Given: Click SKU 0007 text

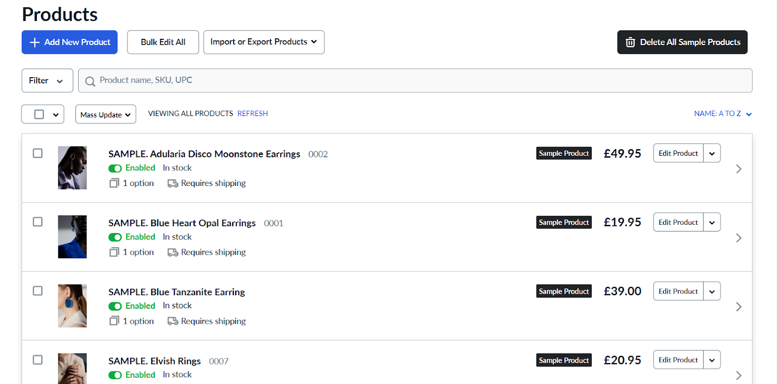Looking at the screenshot, I should pyautogui.click(x=219, y=361).
